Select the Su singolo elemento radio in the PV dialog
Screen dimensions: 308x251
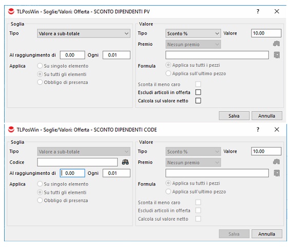point(41,66)
